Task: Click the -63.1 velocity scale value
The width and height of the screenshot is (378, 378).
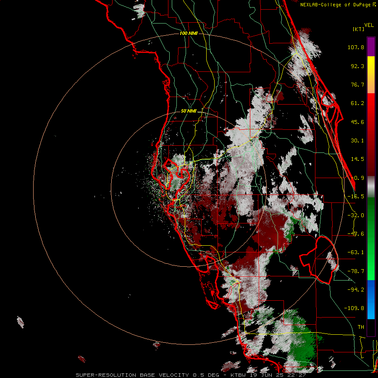Action: click(x=356, y=252)
